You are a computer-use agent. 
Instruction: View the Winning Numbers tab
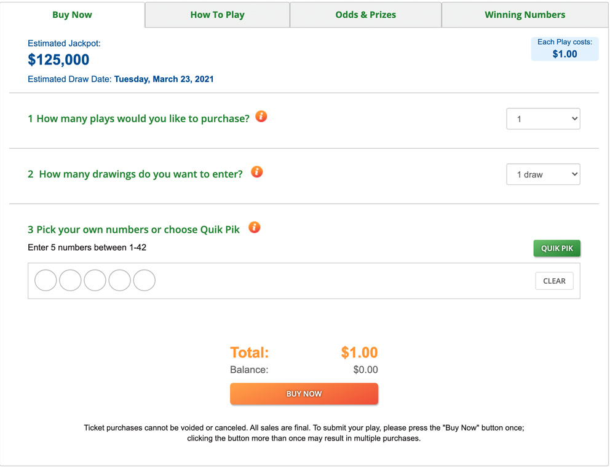pos(525,14)
